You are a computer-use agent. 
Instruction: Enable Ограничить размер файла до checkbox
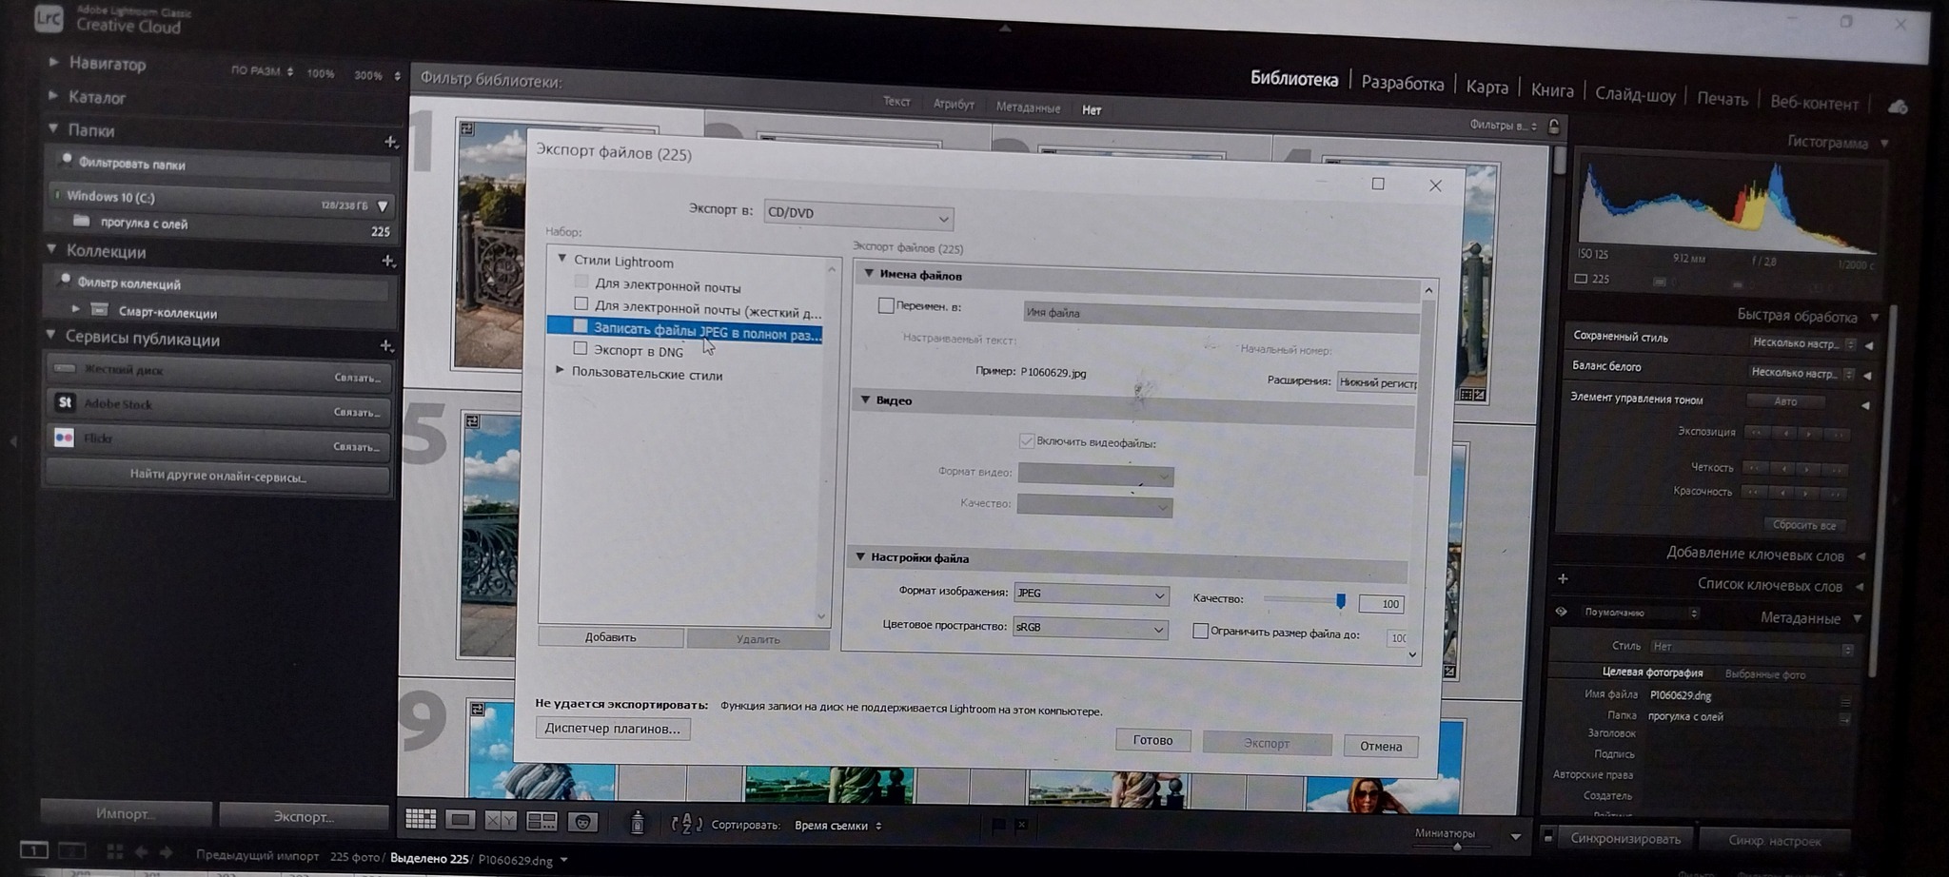(x=1200, y=631)
